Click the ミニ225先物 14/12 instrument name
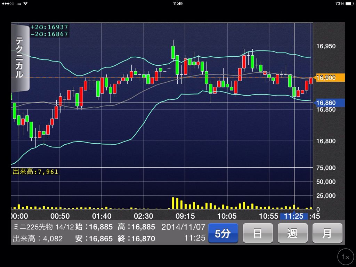356x267 pixels. (x=43, y=227)
